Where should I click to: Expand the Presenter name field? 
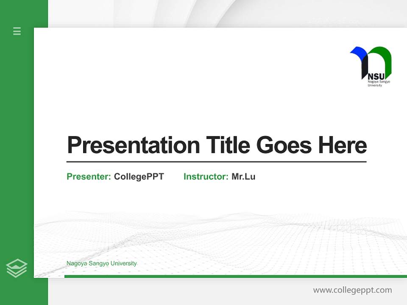(138, 177)
